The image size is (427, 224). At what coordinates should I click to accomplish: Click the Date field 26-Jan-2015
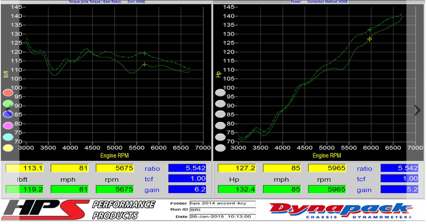[223, 216]
